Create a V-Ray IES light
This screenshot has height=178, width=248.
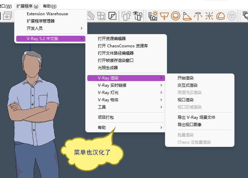coord(198,16)
